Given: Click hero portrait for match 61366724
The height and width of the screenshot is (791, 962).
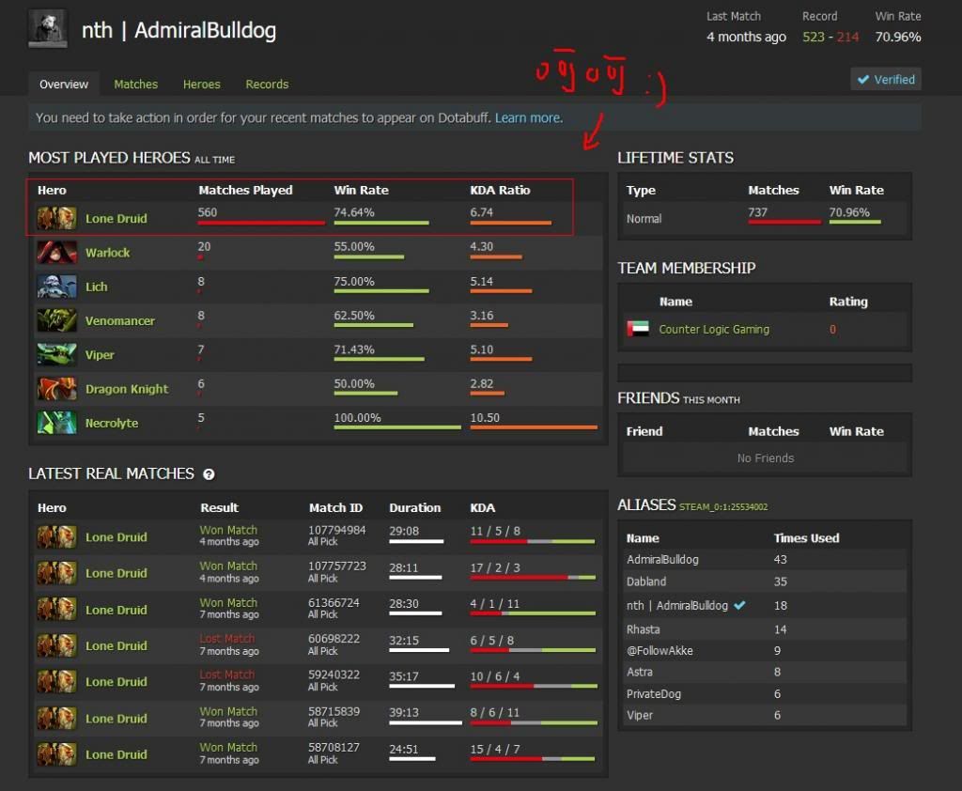Looking at the screenshot, I should [x=57, y=610].
